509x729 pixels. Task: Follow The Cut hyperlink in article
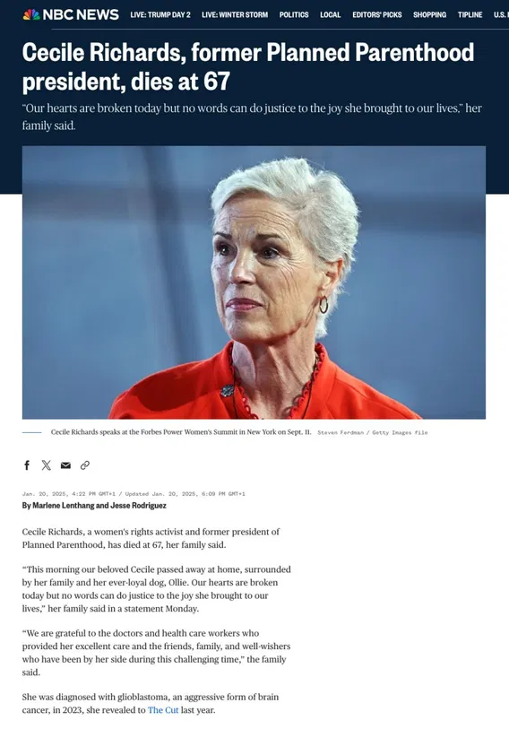tap(163, 710)
